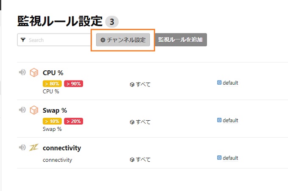
Task: Click the orange cube icon beside Swap %
Action: [34, 110]
